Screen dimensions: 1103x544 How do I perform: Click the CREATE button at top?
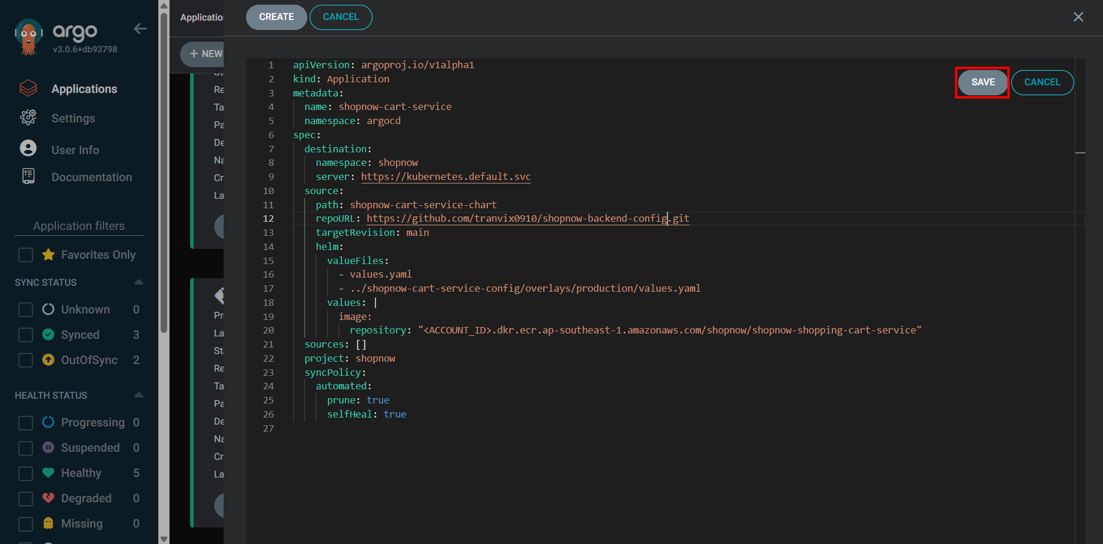click(276, 17)
